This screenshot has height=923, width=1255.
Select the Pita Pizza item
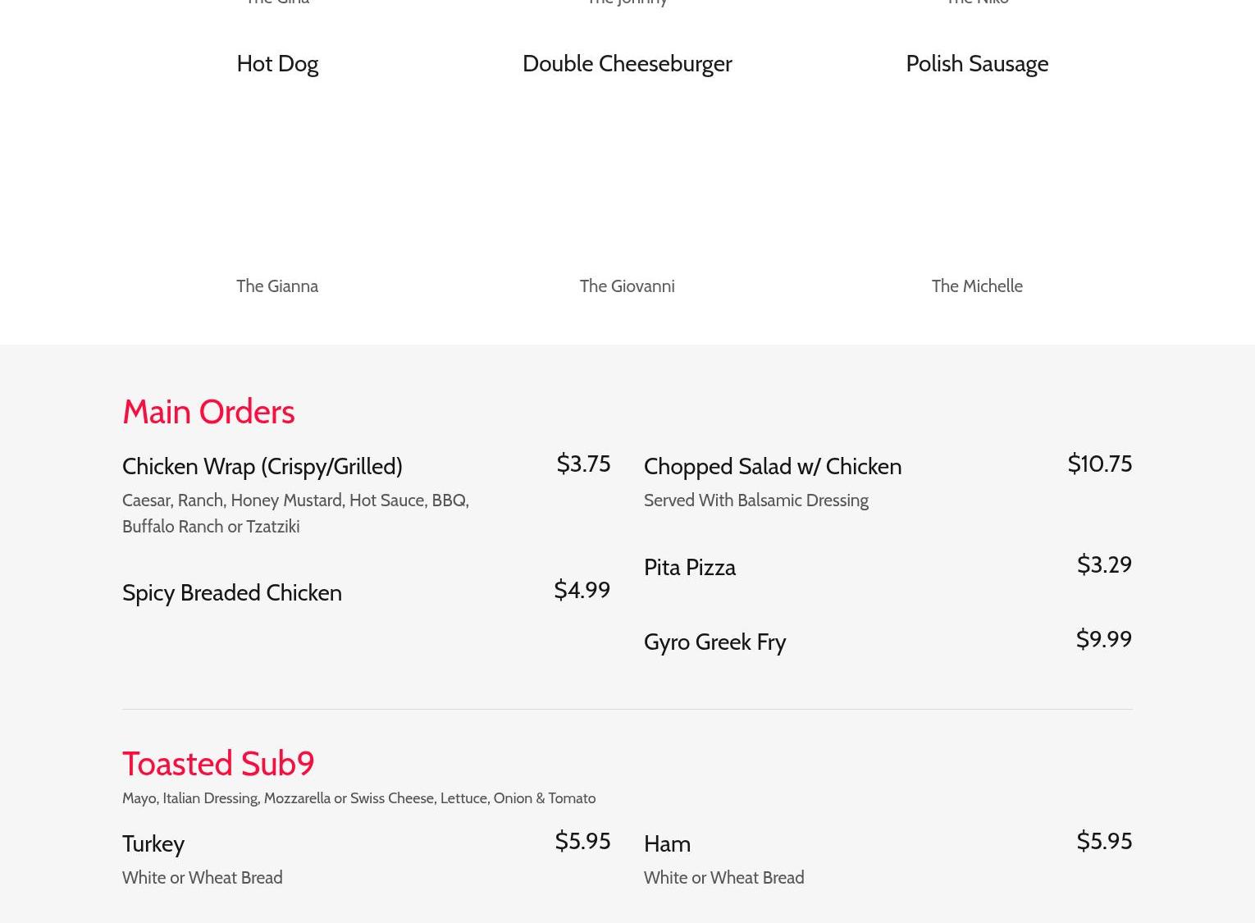pos(690,567)
